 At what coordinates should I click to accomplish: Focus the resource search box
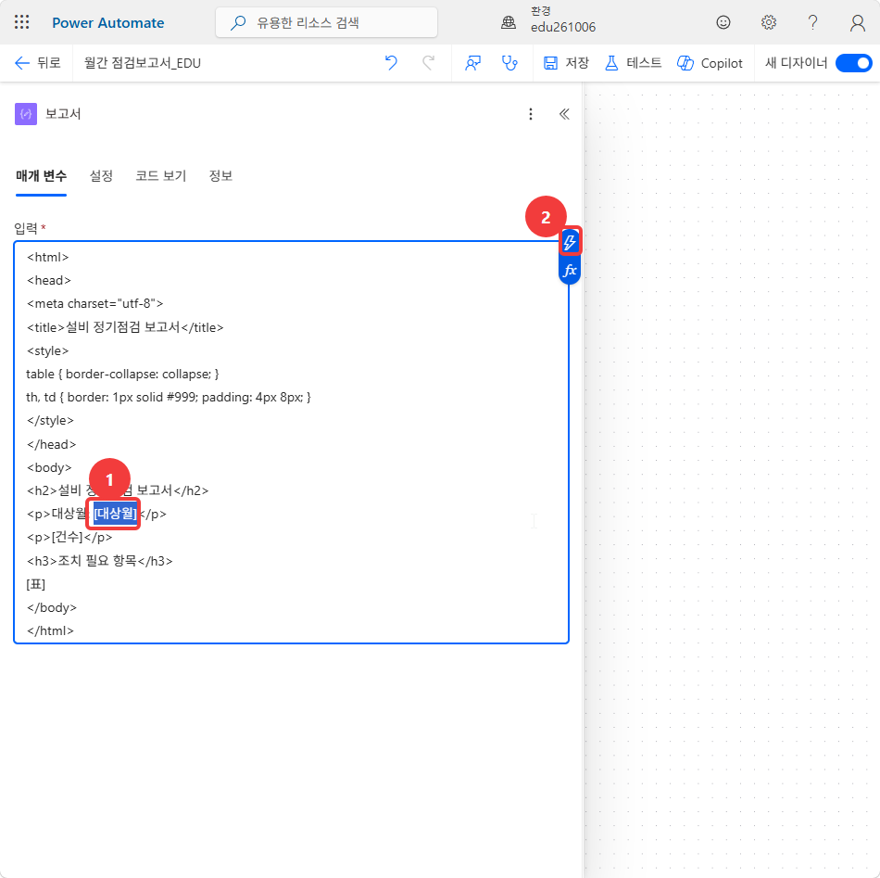[326, 22]
